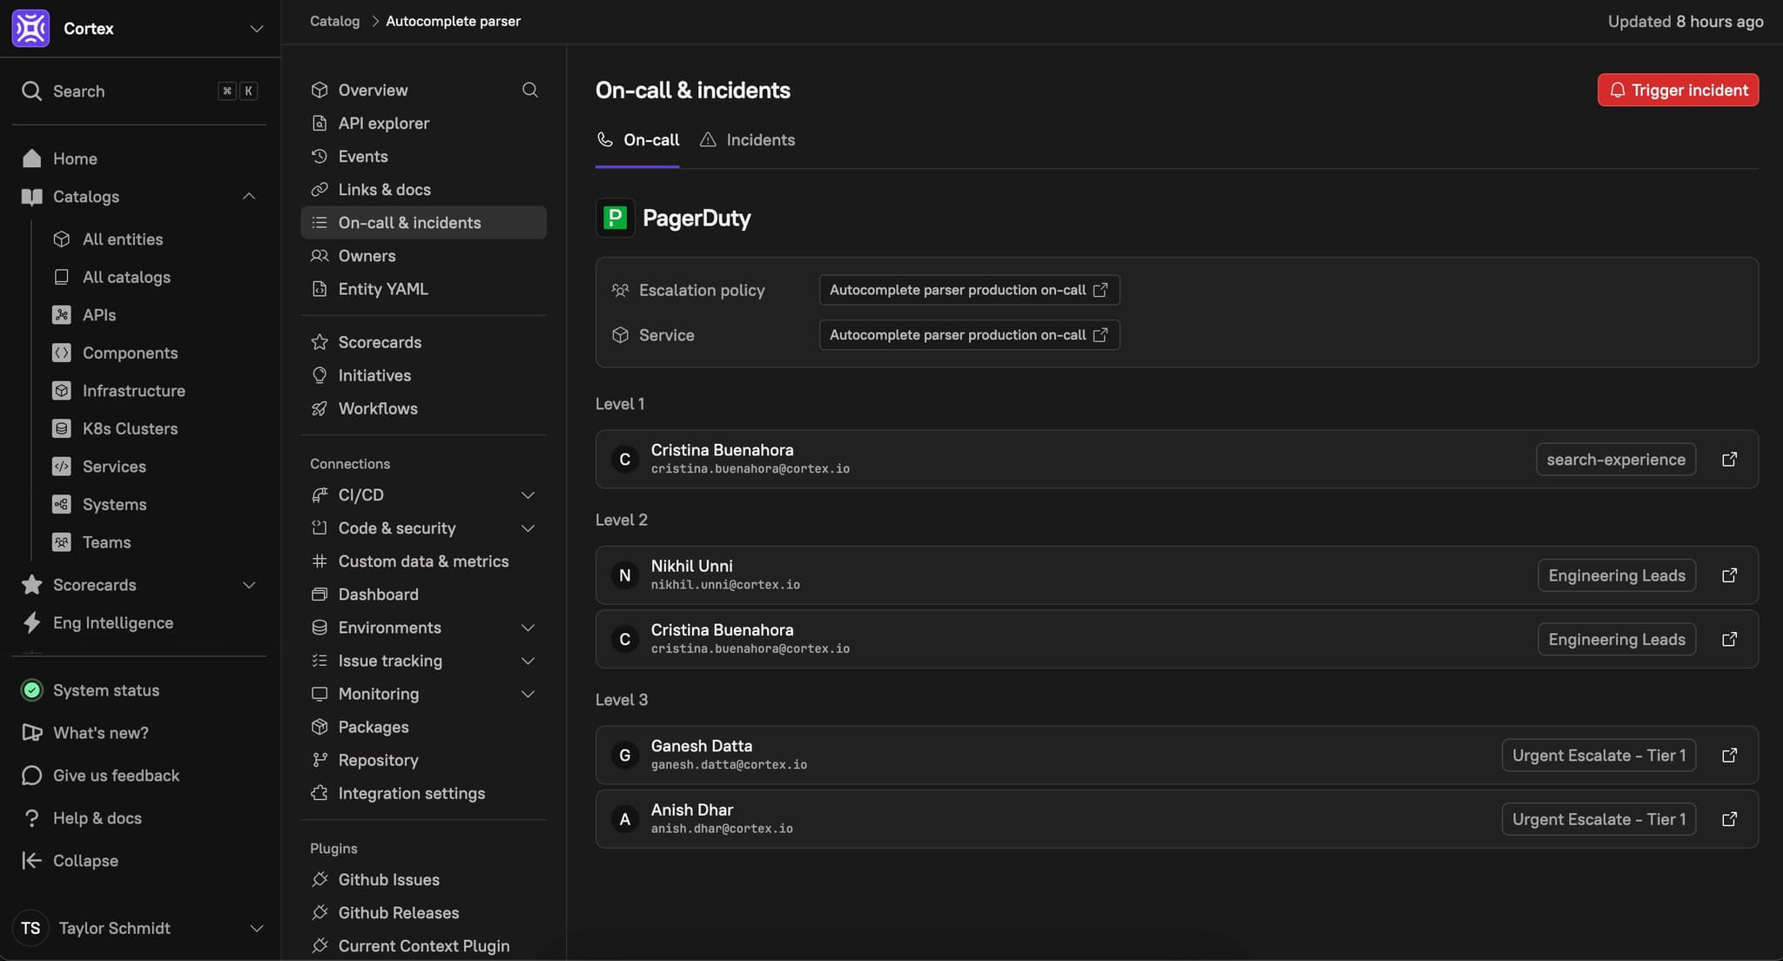Click the Cortex logo icon
Image resolution: width=1783 pixels, height=961 pixels.
(30, 28)
